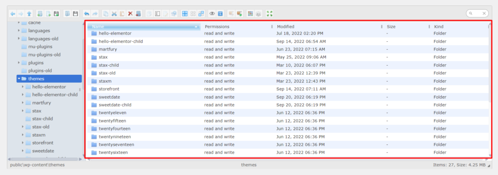Click the Create archive toolbar icon

pyautogui.click(x=239, y=14)
